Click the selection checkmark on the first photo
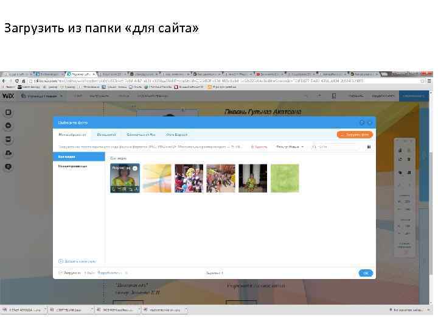This screenshot has width=438, height=329. 135,168
